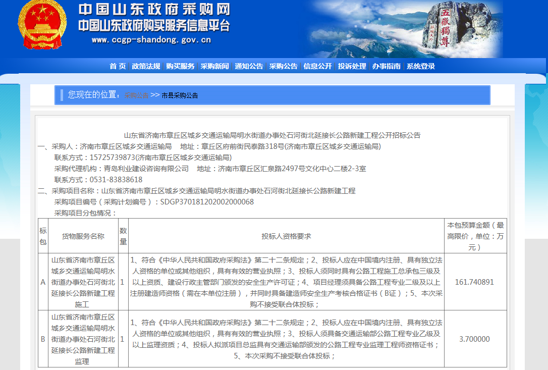The height and width of the screenshot is (370, 548).
Task: Click package A service name ending 施工
Action: (83, 282)
